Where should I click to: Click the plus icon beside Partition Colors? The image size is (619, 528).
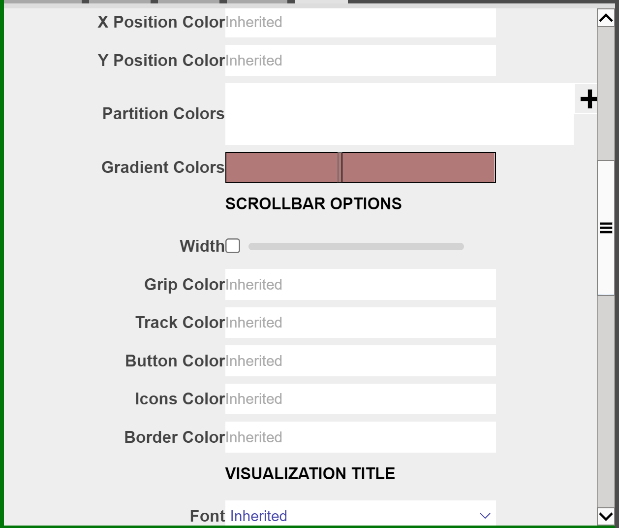pyautogui.click(x=588, y=99)
